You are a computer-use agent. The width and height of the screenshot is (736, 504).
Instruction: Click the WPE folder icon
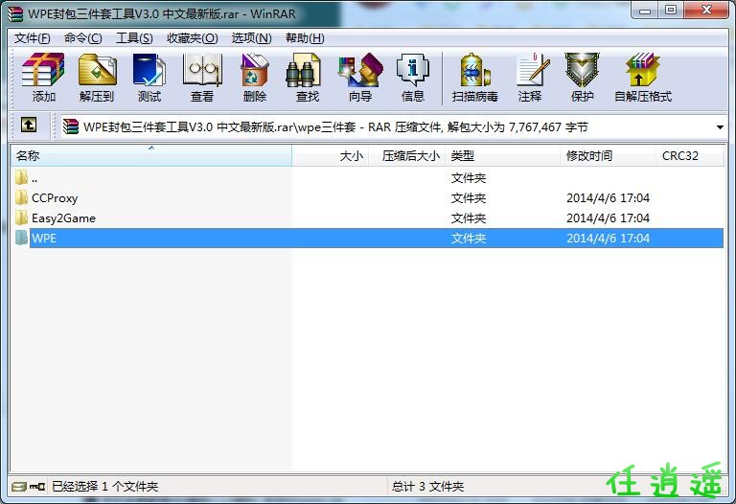(21, 238)
